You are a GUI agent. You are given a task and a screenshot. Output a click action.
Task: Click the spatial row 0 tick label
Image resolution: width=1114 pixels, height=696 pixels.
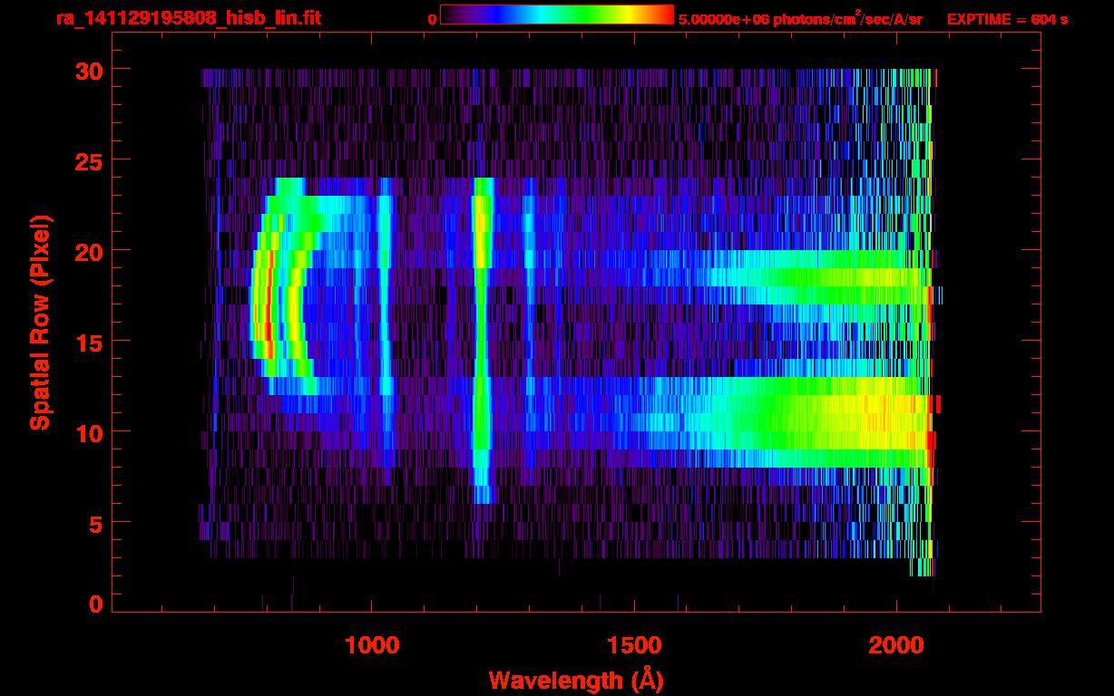(95, 604)
